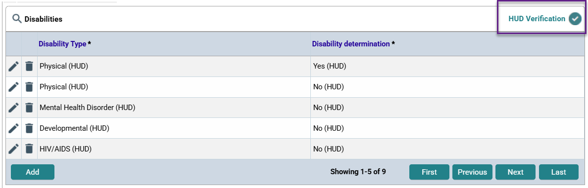
Task: Edit the Mental Health Disorder row
Action: click(13, 108)
